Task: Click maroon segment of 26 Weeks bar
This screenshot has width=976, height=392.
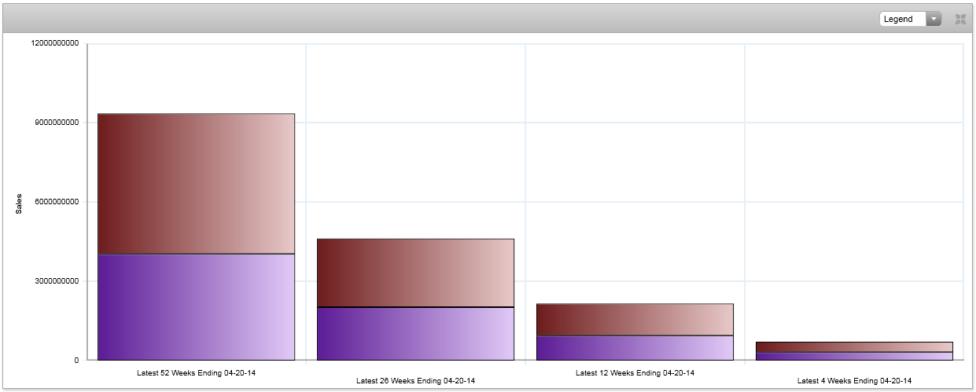Action: (415, 273)
